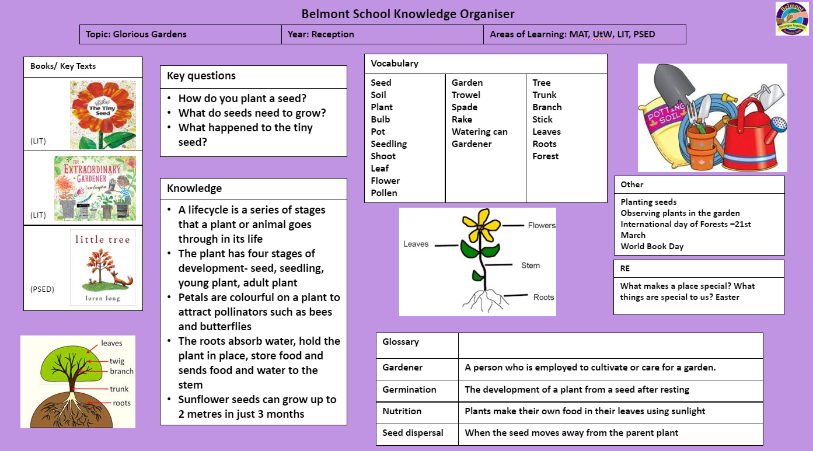Click the Seed dispersal definition text
Screen dimensions: 813x451
(x=571, y=433)
